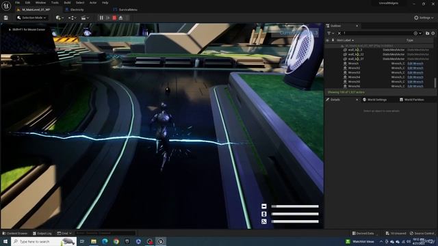
Task: Advance one frame in play mode
Action: tap(108, 18)
